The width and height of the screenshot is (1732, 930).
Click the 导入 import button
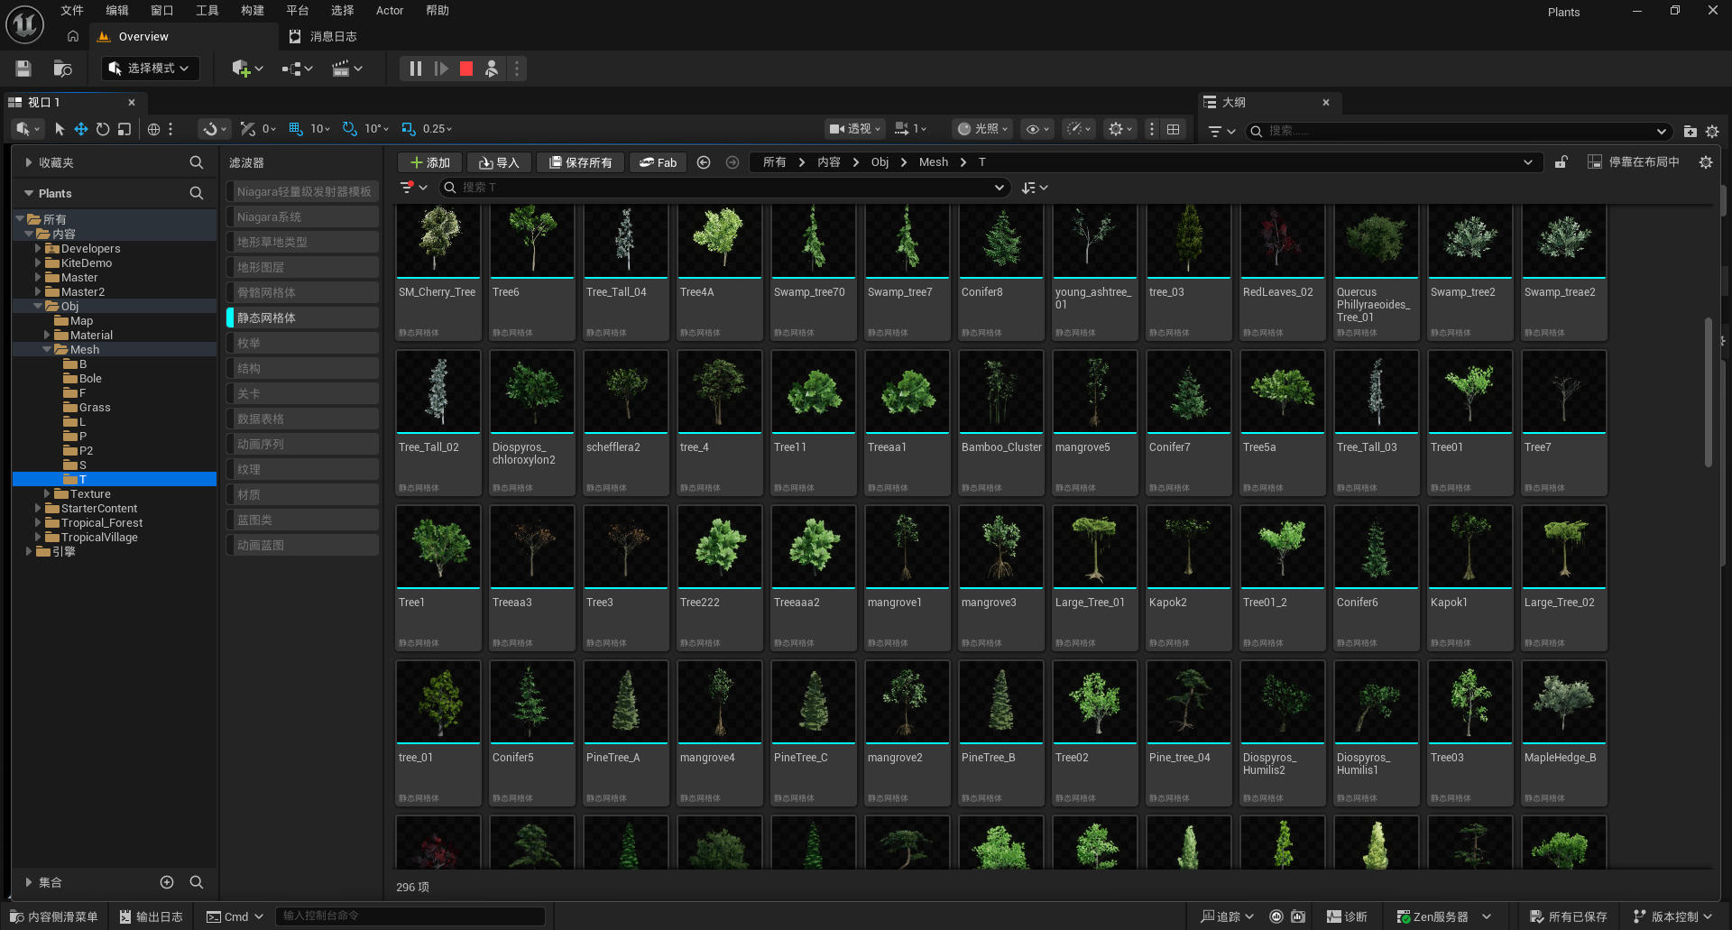(499, 162)
